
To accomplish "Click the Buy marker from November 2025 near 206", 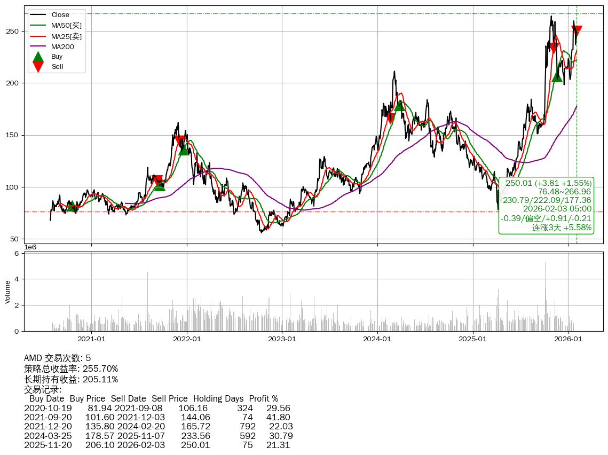I will point(557,76).
